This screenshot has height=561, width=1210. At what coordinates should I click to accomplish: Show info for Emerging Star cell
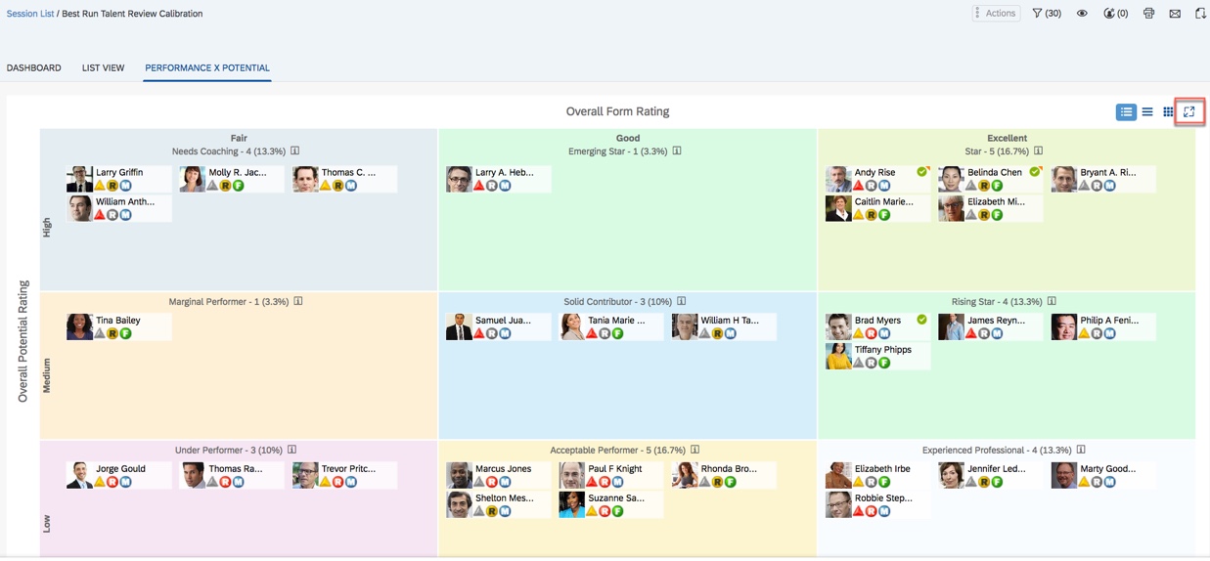click(x=676, y=151)
